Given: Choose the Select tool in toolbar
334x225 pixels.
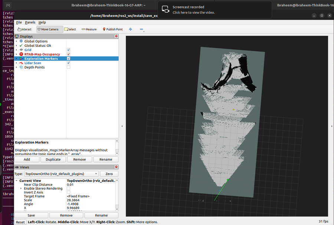Looking at the screenshot, I should click(x=70, y=29).
